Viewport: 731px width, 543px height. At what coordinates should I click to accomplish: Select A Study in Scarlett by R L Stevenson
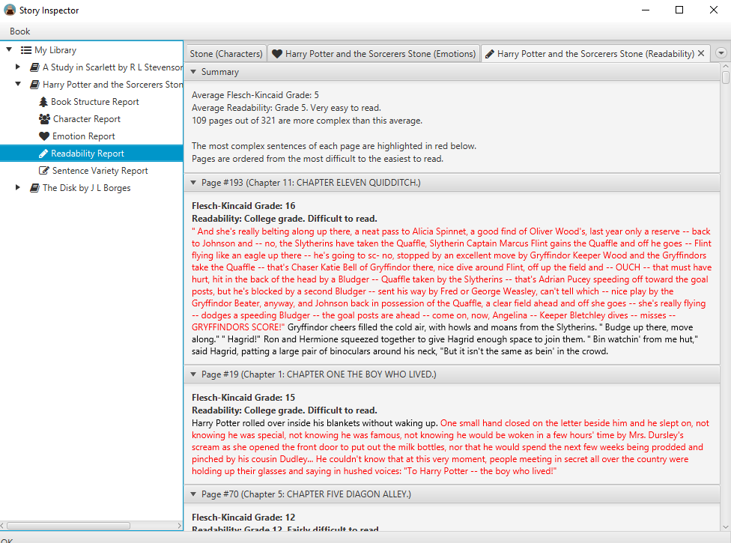click(112, 67)
